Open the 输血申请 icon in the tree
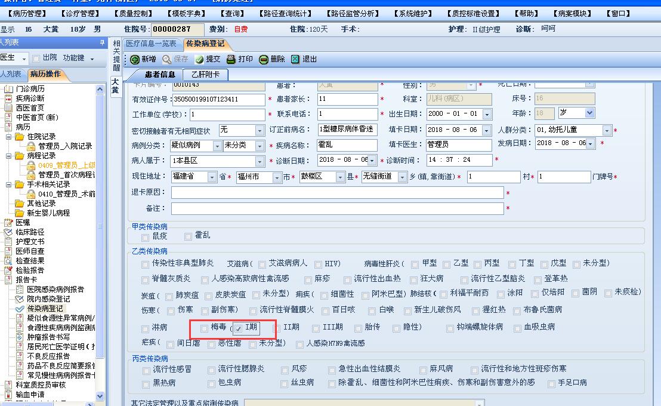The width and height of the screenshot is (661, 406). pos(8,395)
